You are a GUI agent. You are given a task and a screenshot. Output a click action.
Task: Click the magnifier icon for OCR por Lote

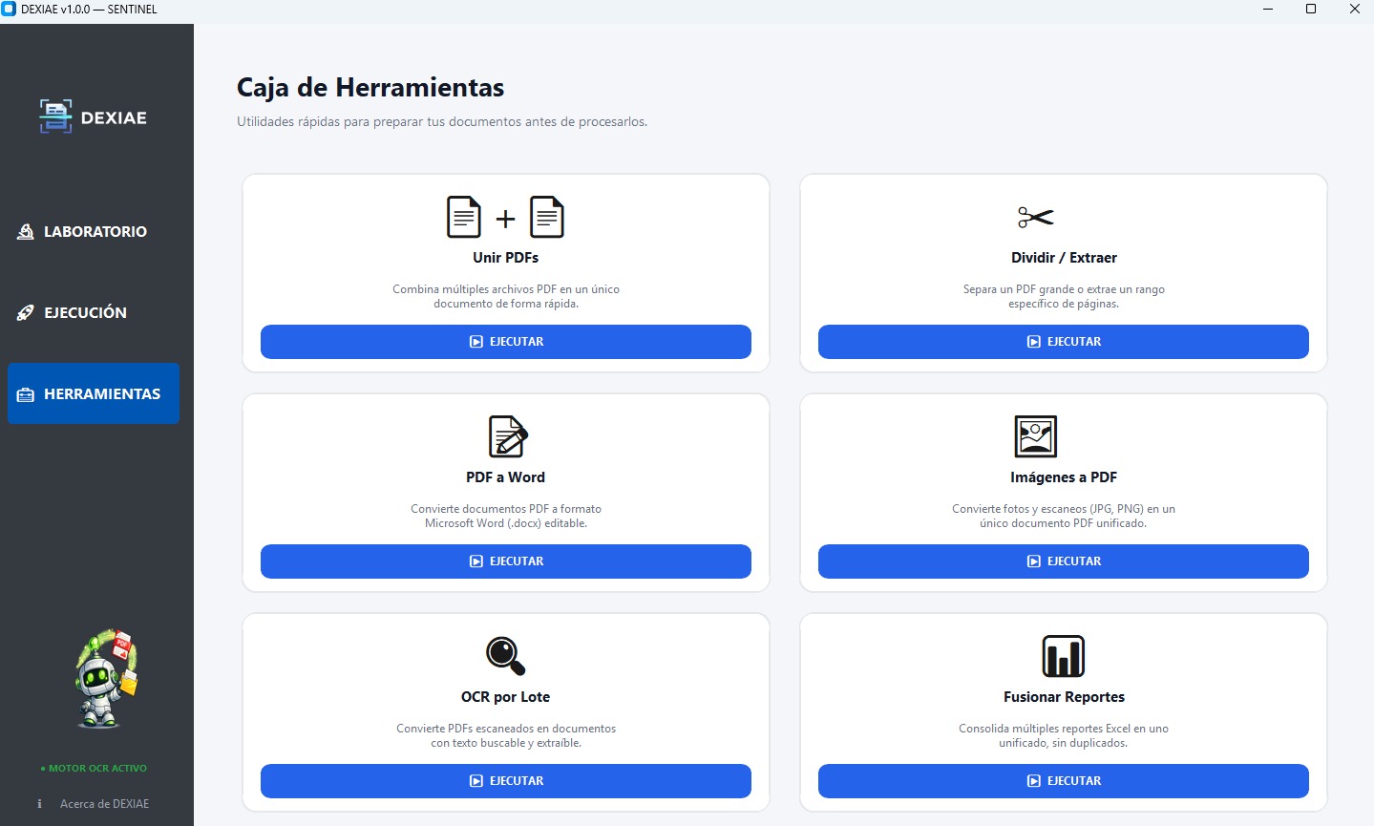tap(505, 656)
